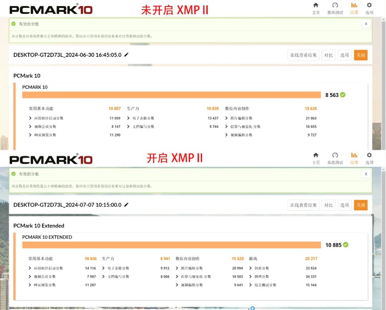Click 在线查看结果 button for the 06-30 result
This screenshot has width=386, height=310.
coord(303,55)
